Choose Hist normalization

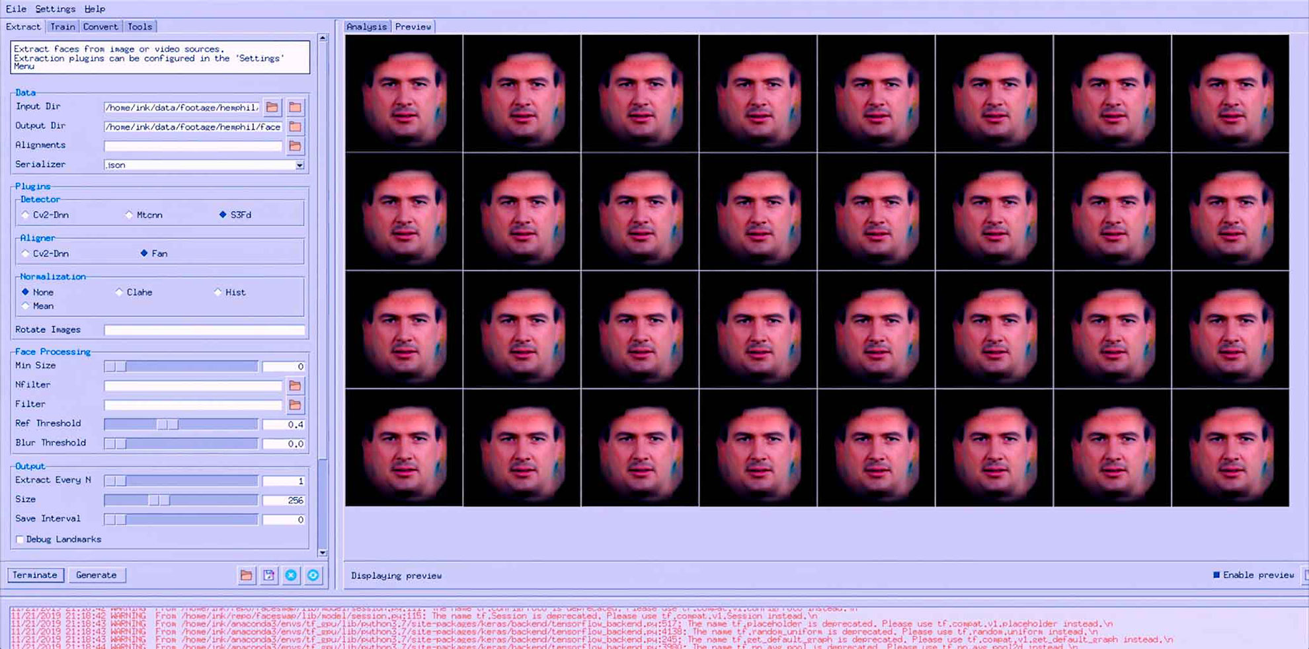tap(229, 292)
